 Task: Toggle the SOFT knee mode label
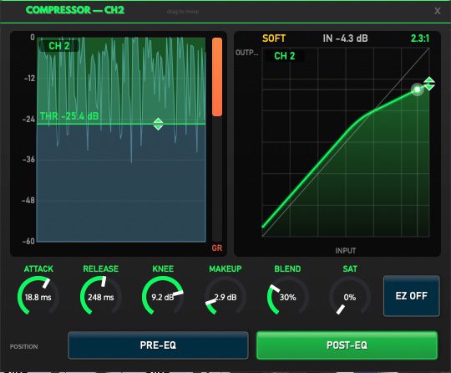274,38
